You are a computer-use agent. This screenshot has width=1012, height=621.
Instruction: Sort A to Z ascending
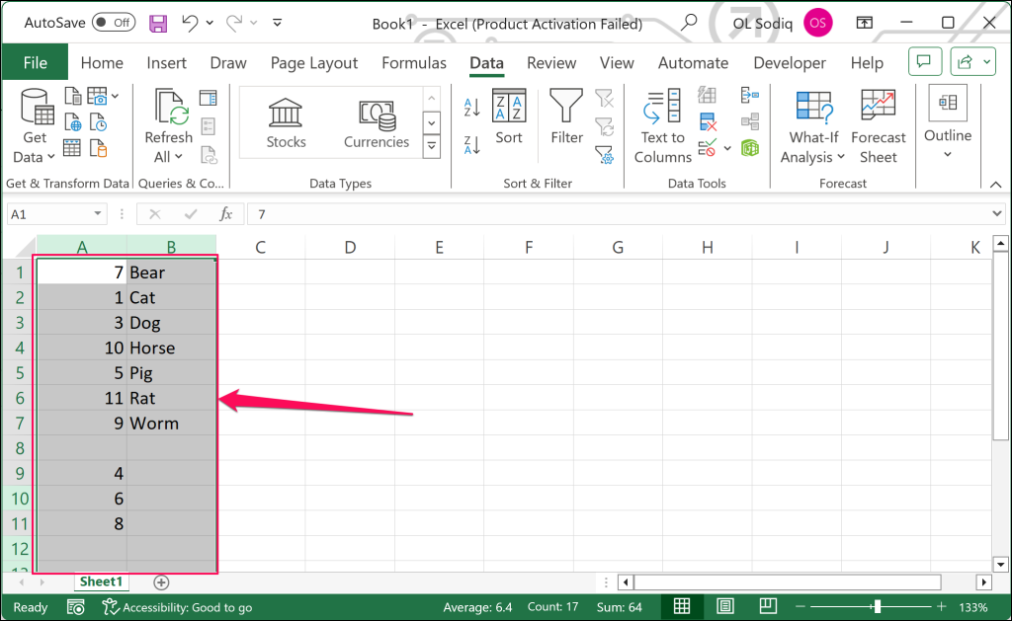(x=471, y=107)
